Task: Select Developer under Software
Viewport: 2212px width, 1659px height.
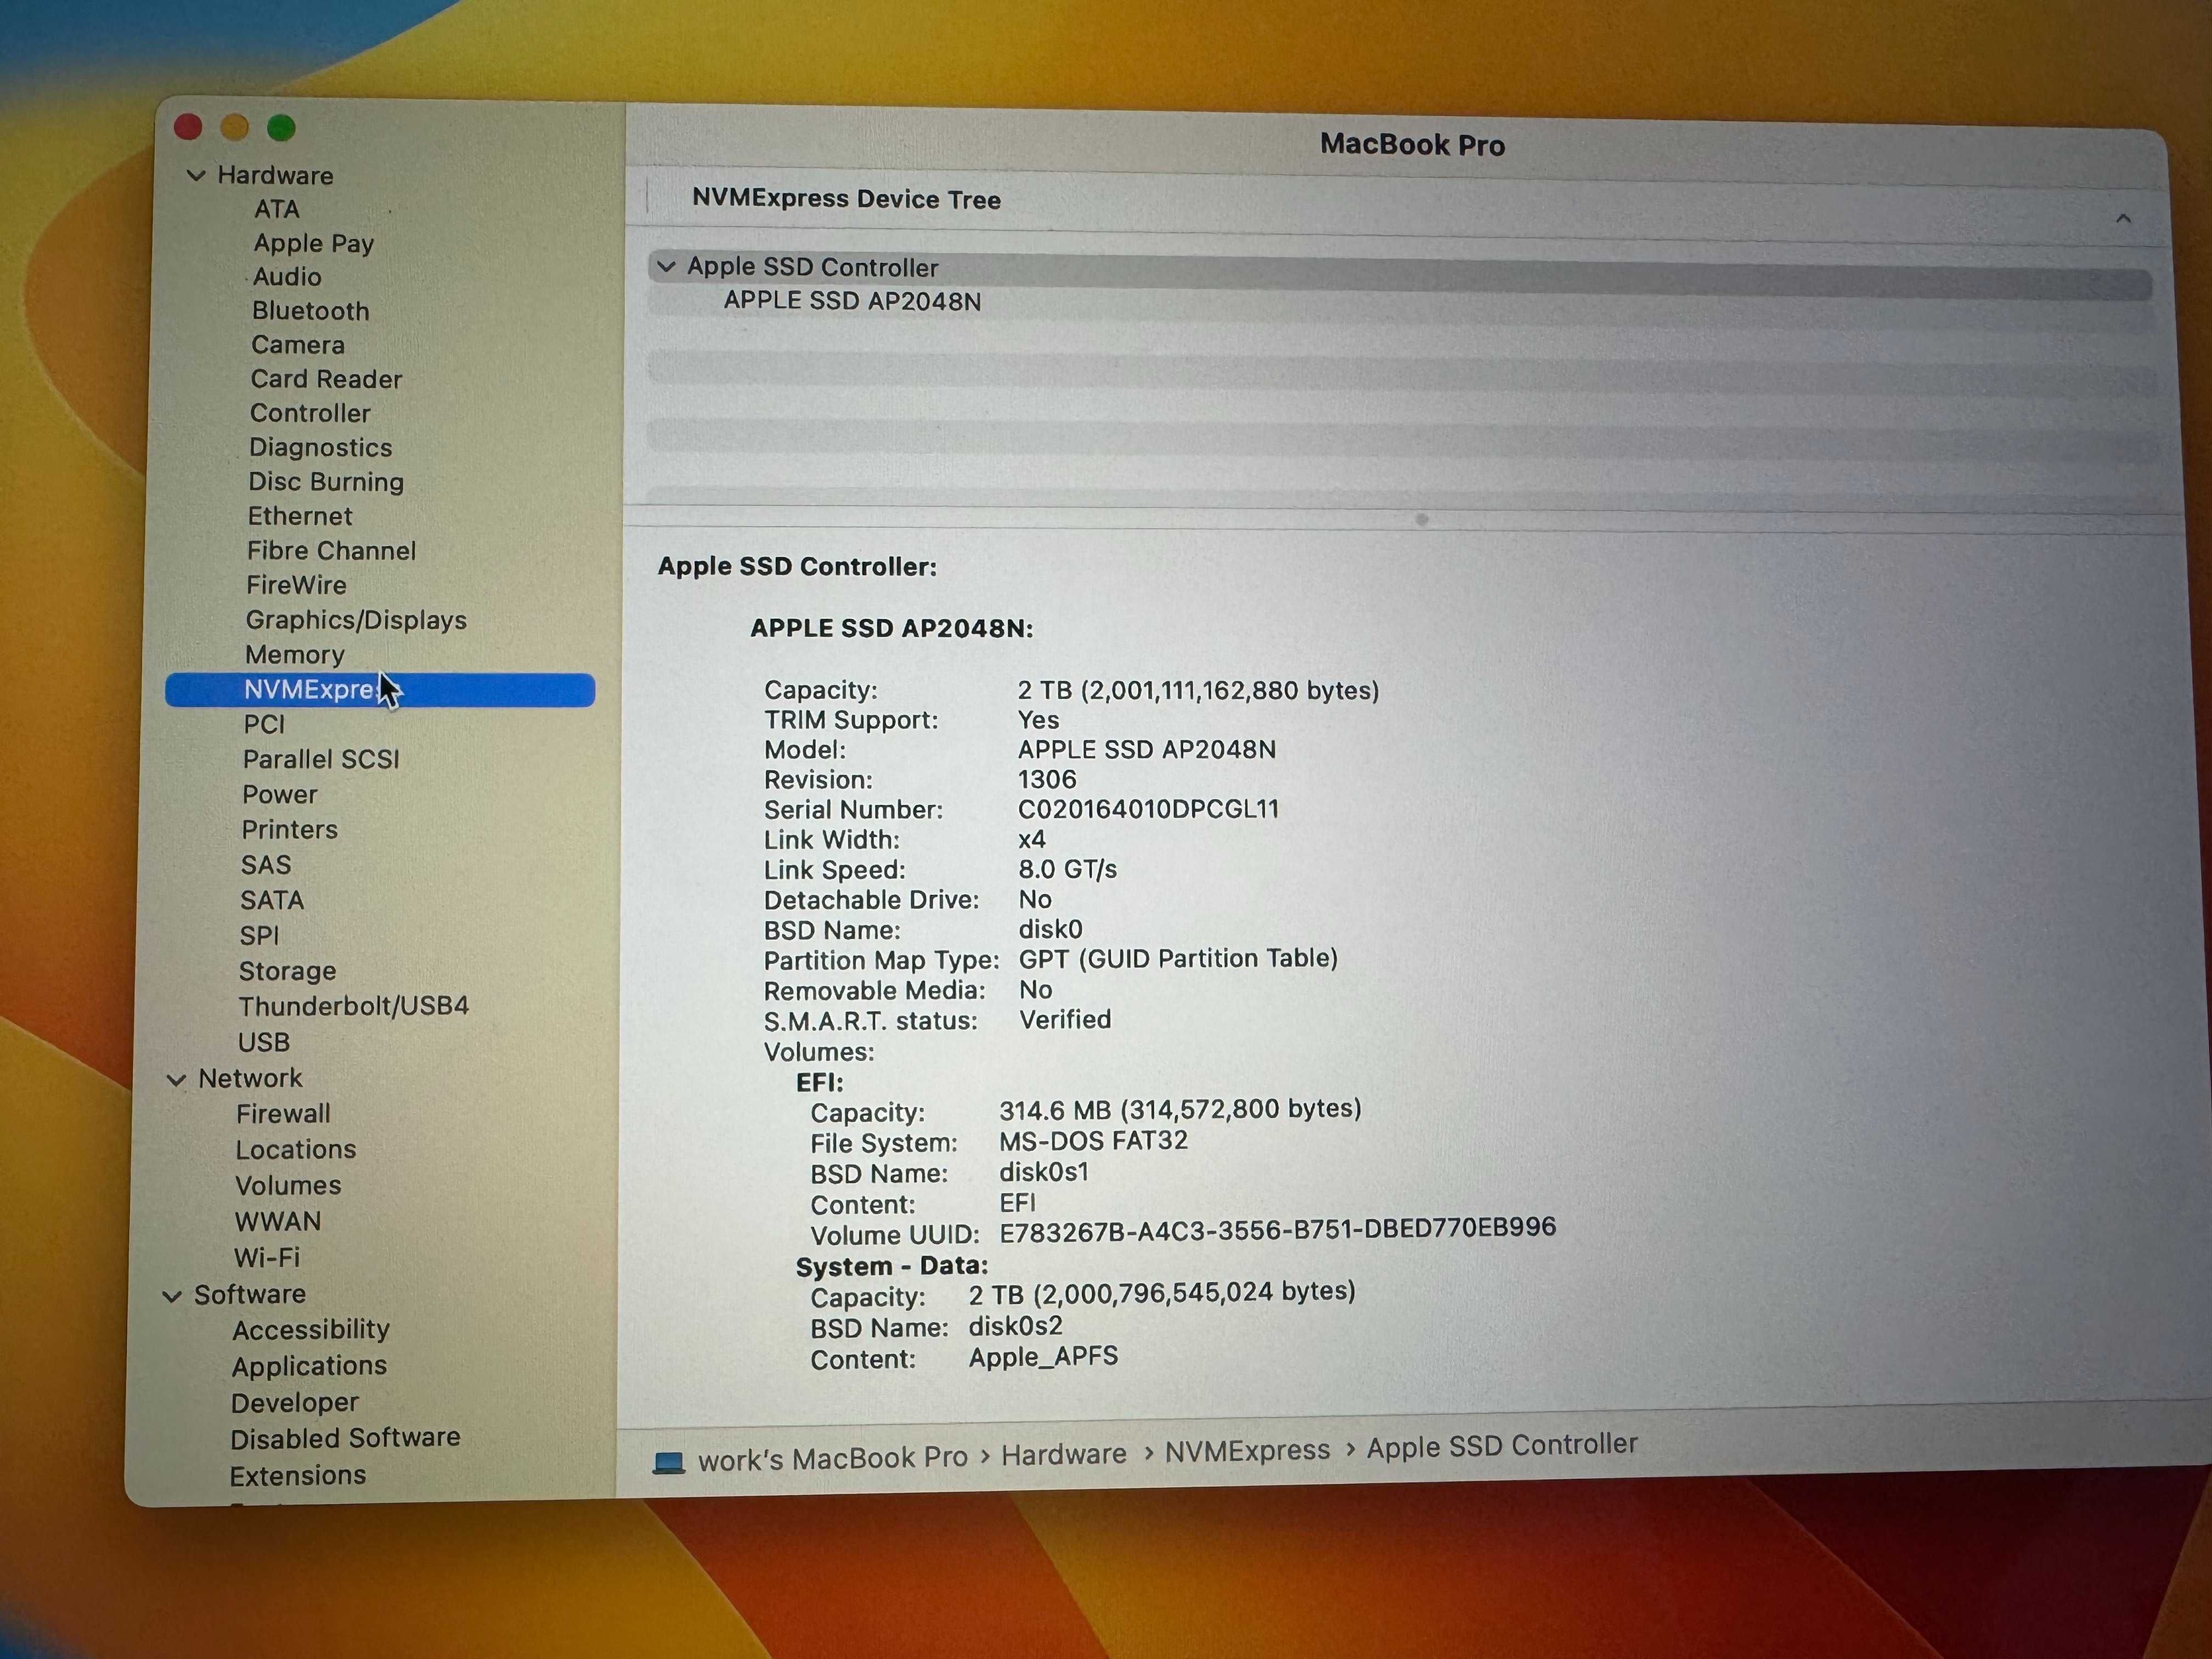Action: pyautogui.click(x=294, y=1403)
